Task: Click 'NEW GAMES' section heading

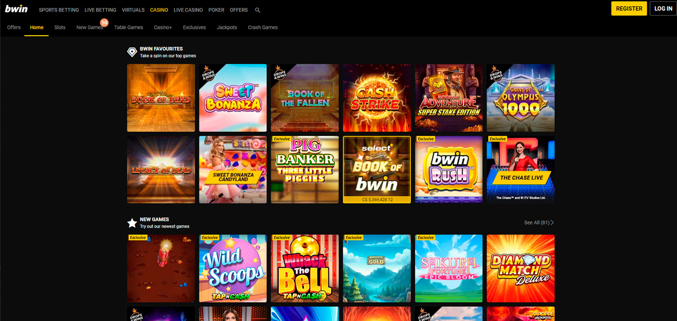Action: (154, 220)
